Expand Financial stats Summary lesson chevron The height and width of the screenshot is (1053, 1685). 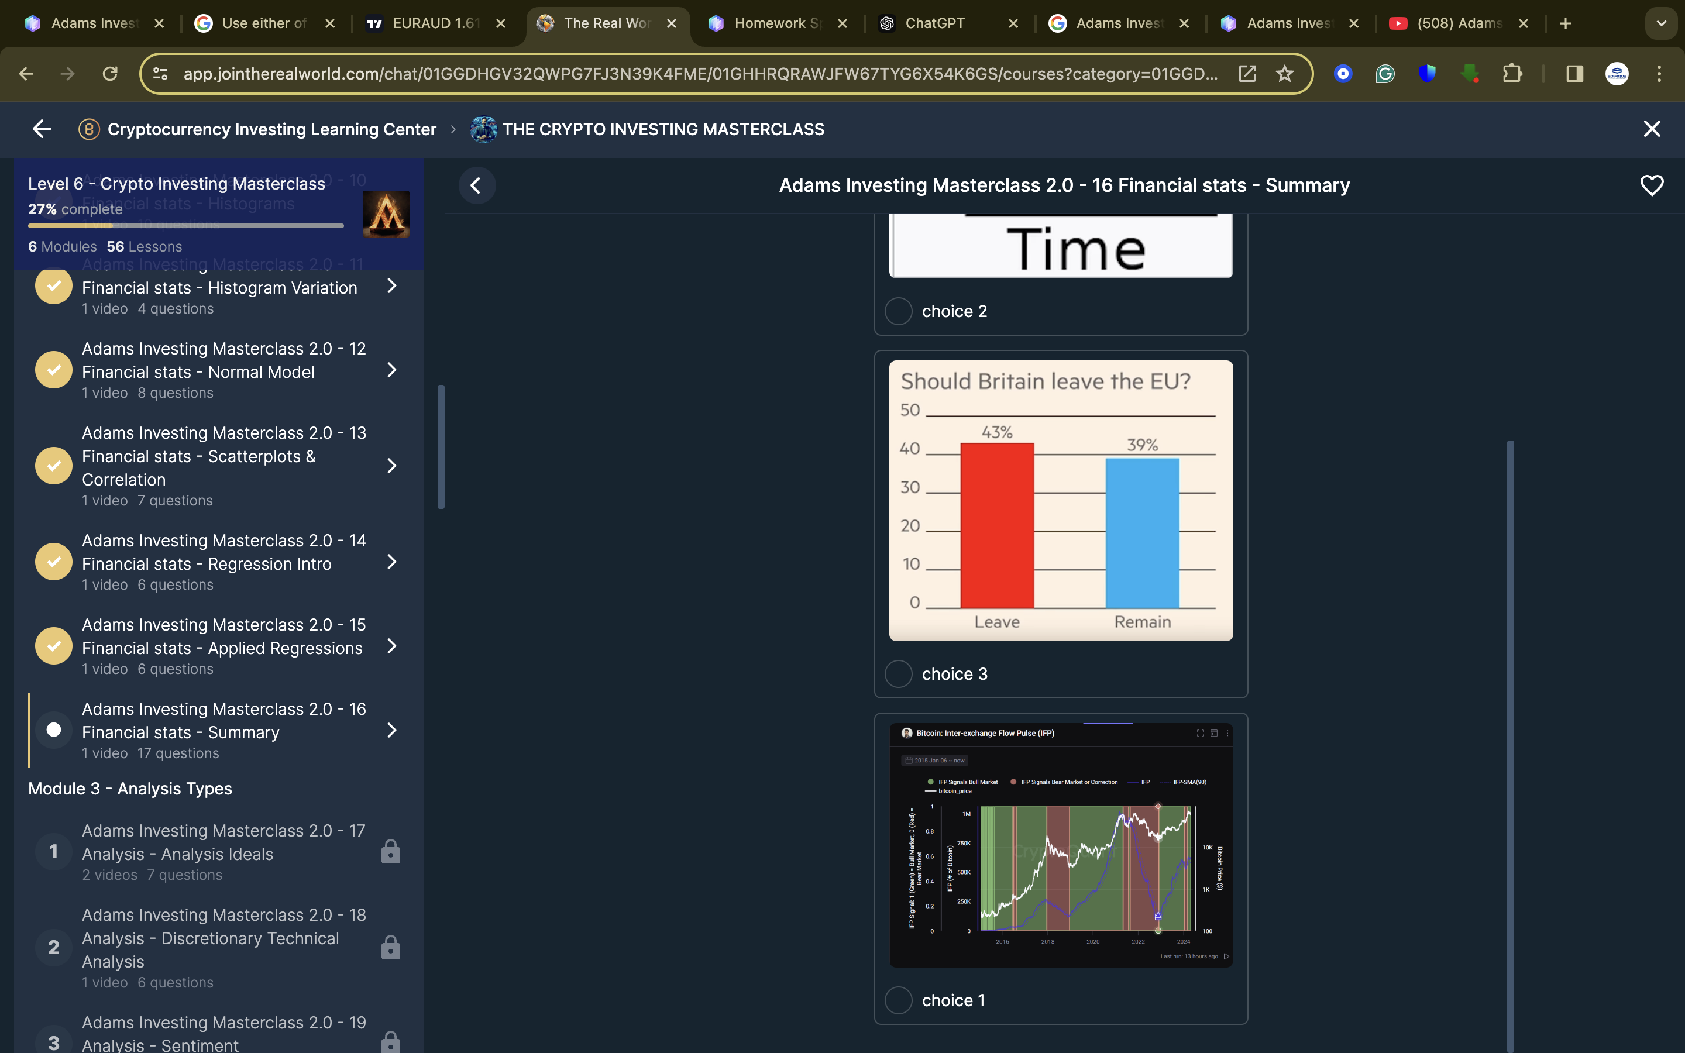392,730
